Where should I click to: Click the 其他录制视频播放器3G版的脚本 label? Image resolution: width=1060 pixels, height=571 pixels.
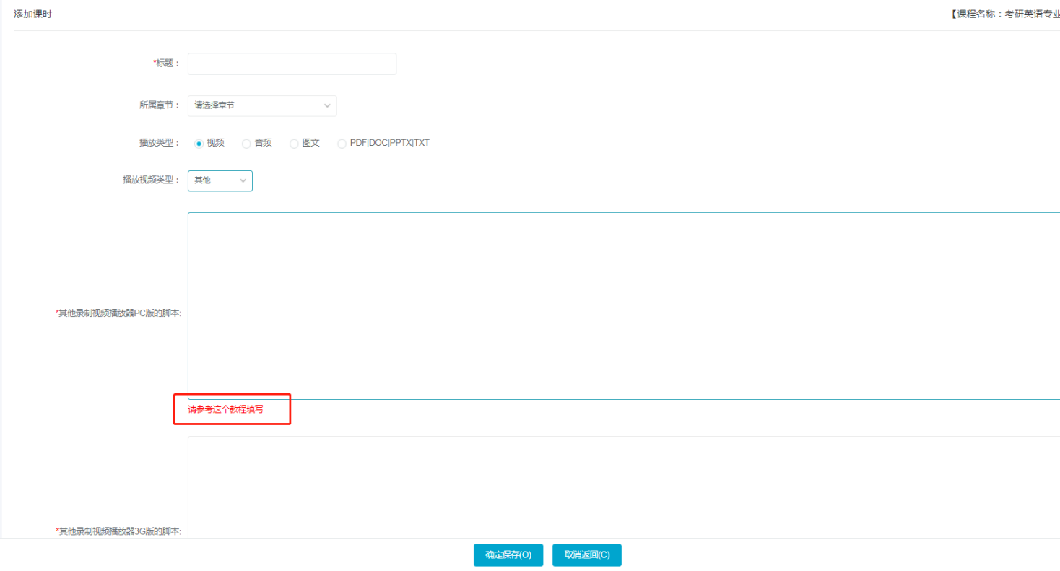tap(118, 531)
